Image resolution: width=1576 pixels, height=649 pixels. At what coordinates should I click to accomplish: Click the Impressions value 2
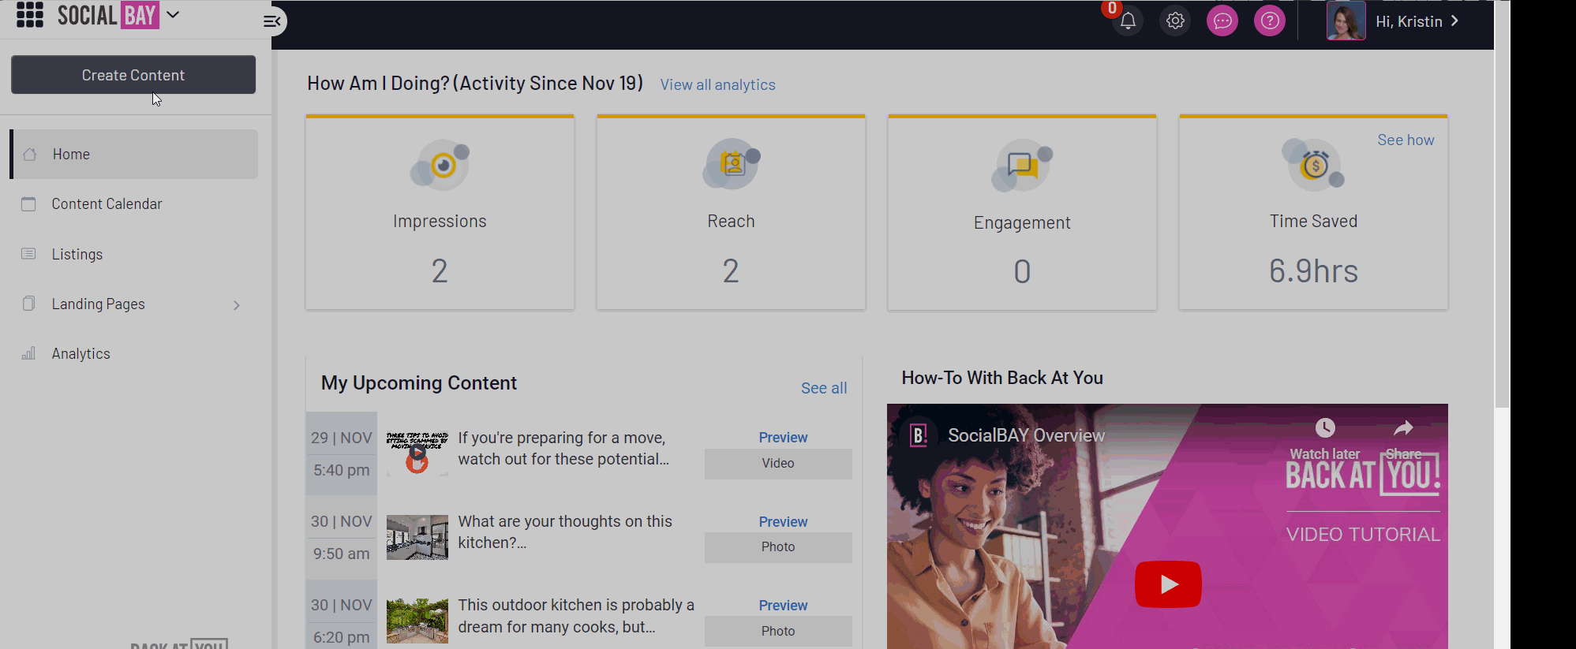(440, 271)
